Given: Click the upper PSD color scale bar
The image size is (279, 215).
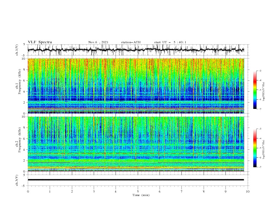Looking at the screenshot, I should click(x=255, y=90).
